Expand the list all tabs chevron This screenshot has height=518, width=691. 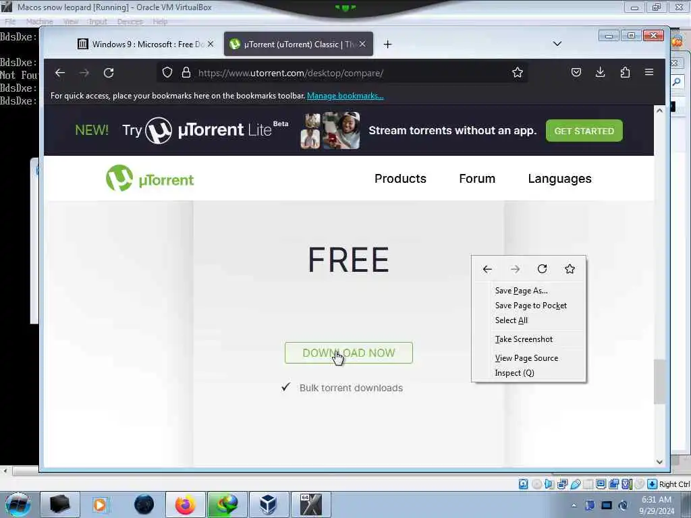point(557,44)
